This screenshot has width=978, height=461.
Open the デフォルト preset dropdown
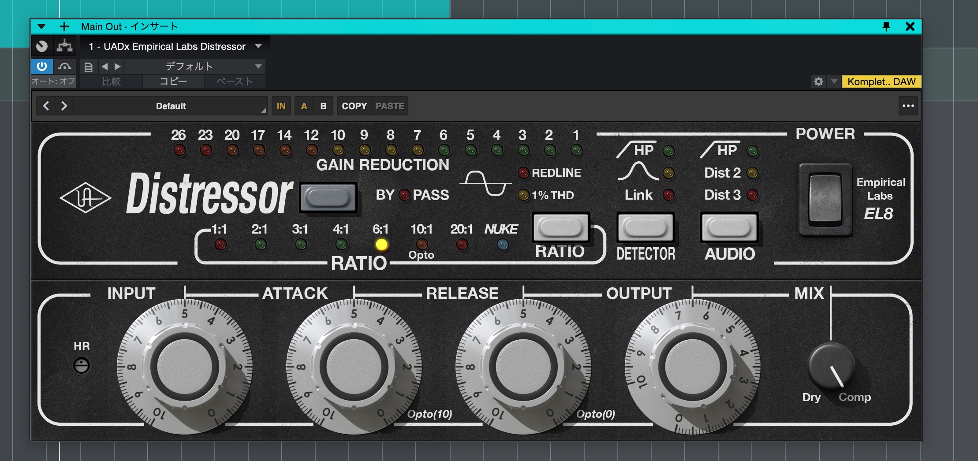[x=195, y=67]
